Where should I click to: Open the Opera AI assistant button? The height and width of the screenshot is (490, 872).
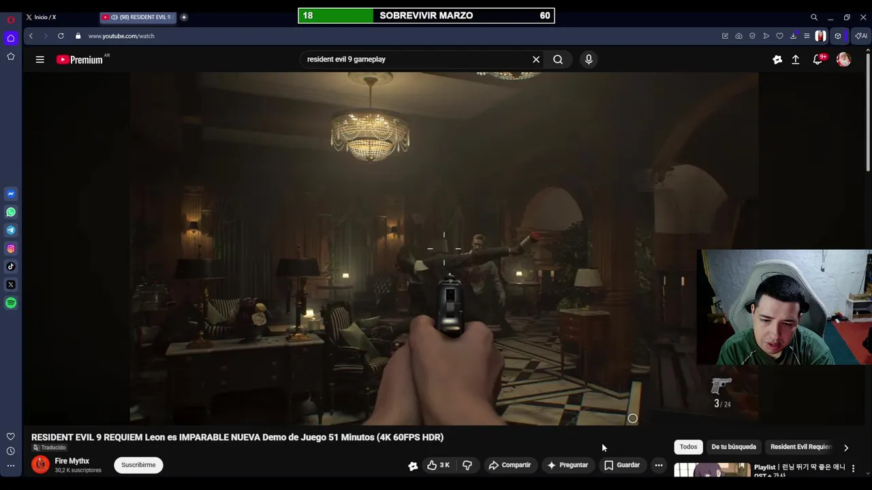861,36
